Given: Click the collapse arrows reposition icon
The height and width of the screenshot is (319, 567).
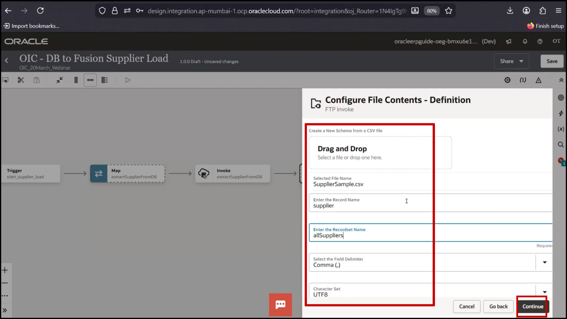Looking at the screenshot, I should tap(60, 80).
